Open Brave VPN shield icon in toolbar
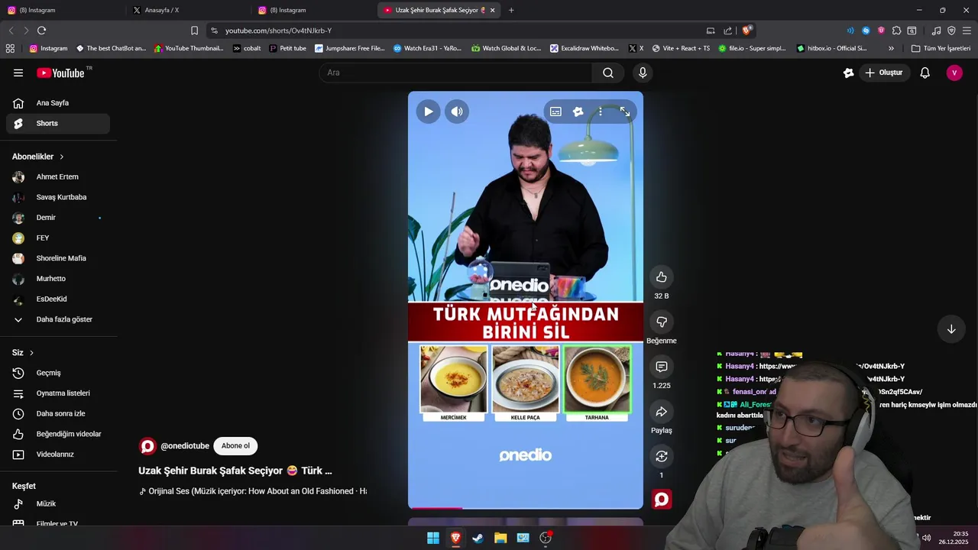978x550 pixels. (x=951, y=31)
